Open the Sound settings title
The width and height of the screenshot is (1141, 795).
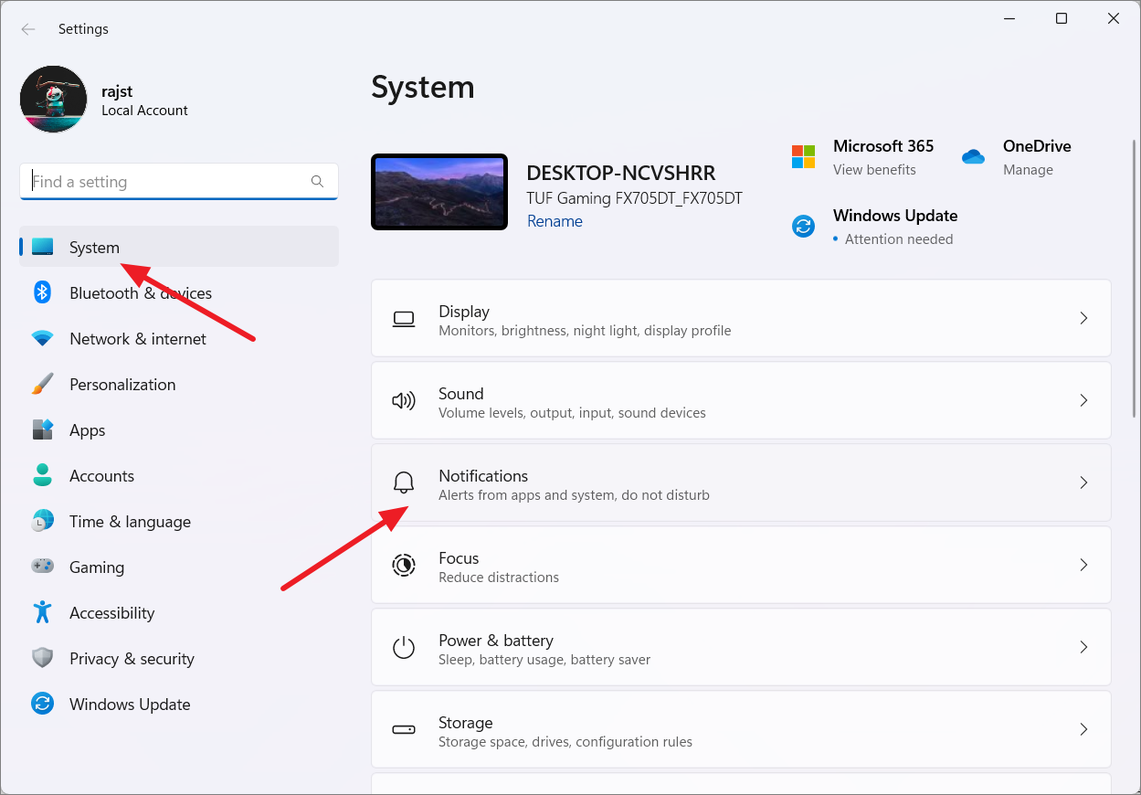(461, 394)
